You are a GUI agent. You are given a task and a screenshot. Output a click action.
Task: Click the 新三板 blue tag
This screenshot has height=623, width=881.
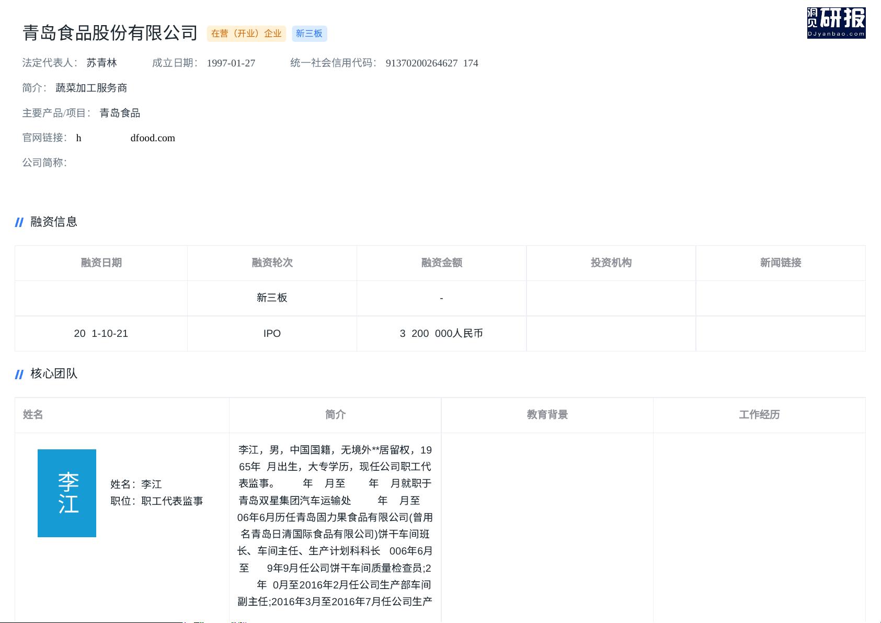pyautogui.click(x=309, y=33)
